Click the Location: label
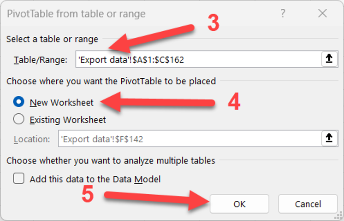344x221 pixels. [32, 139]
